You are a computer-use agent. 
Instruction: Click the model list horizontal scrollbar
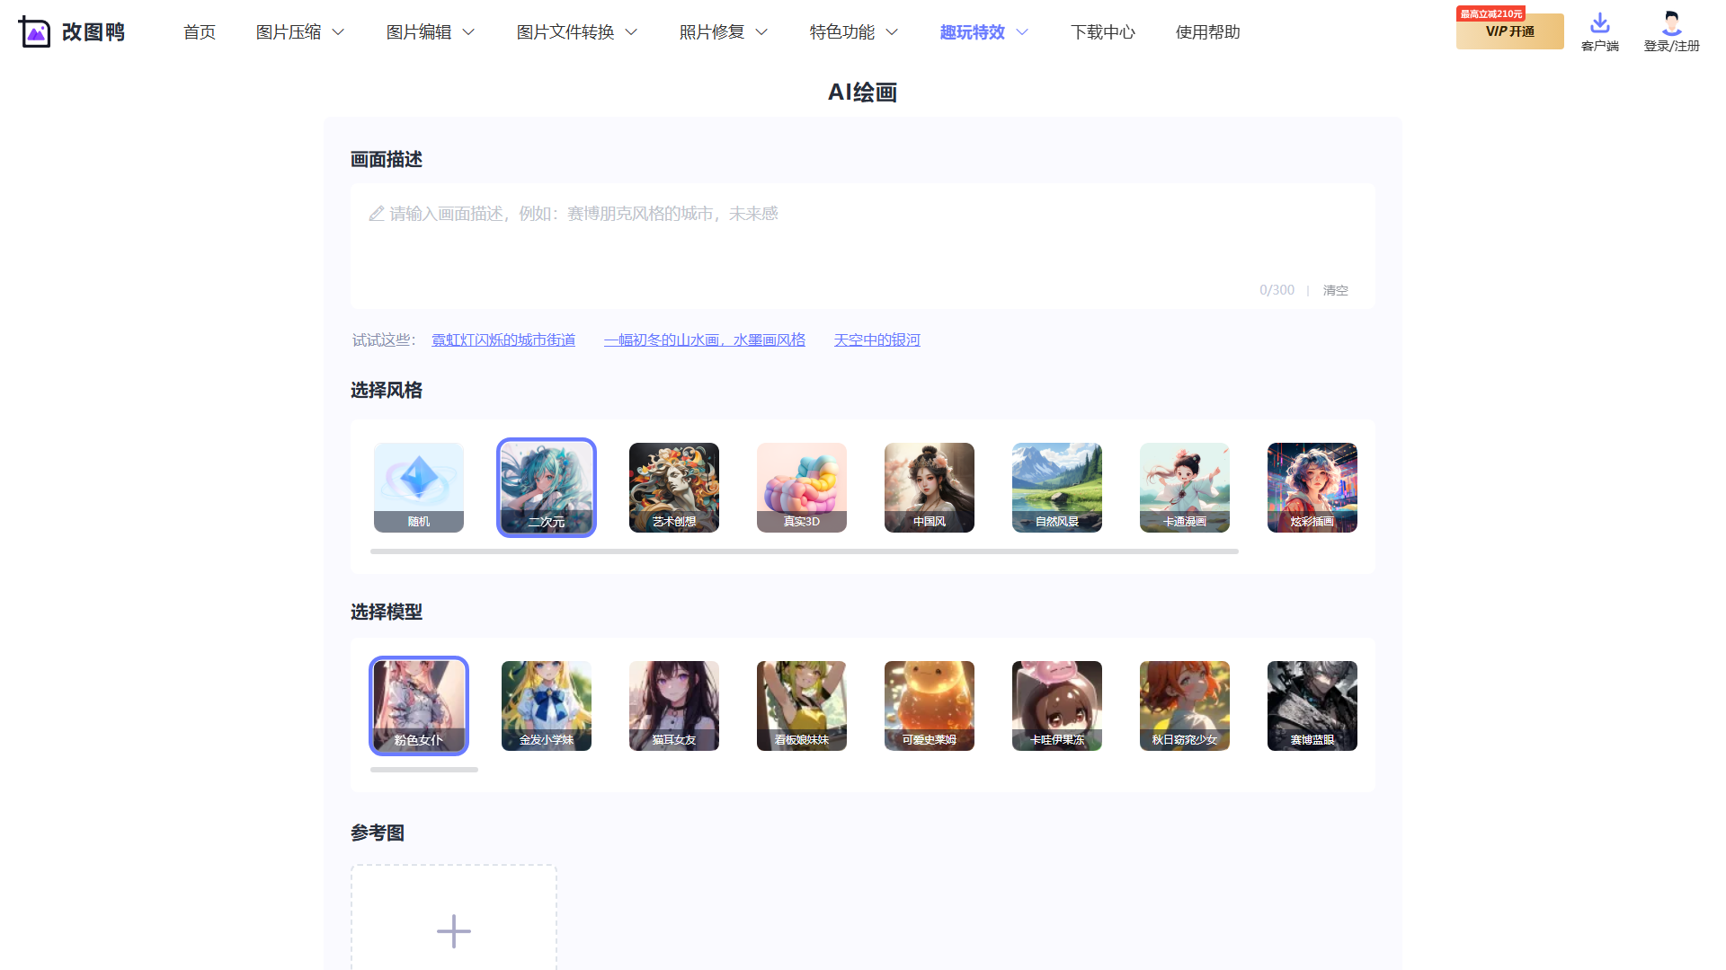tap(424, 770)
